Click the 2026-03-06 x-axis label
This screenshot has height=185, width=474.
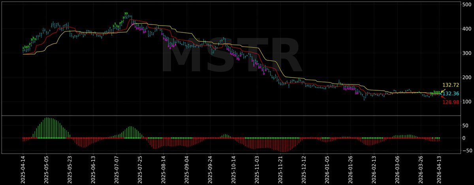click(x=398, y=169)
